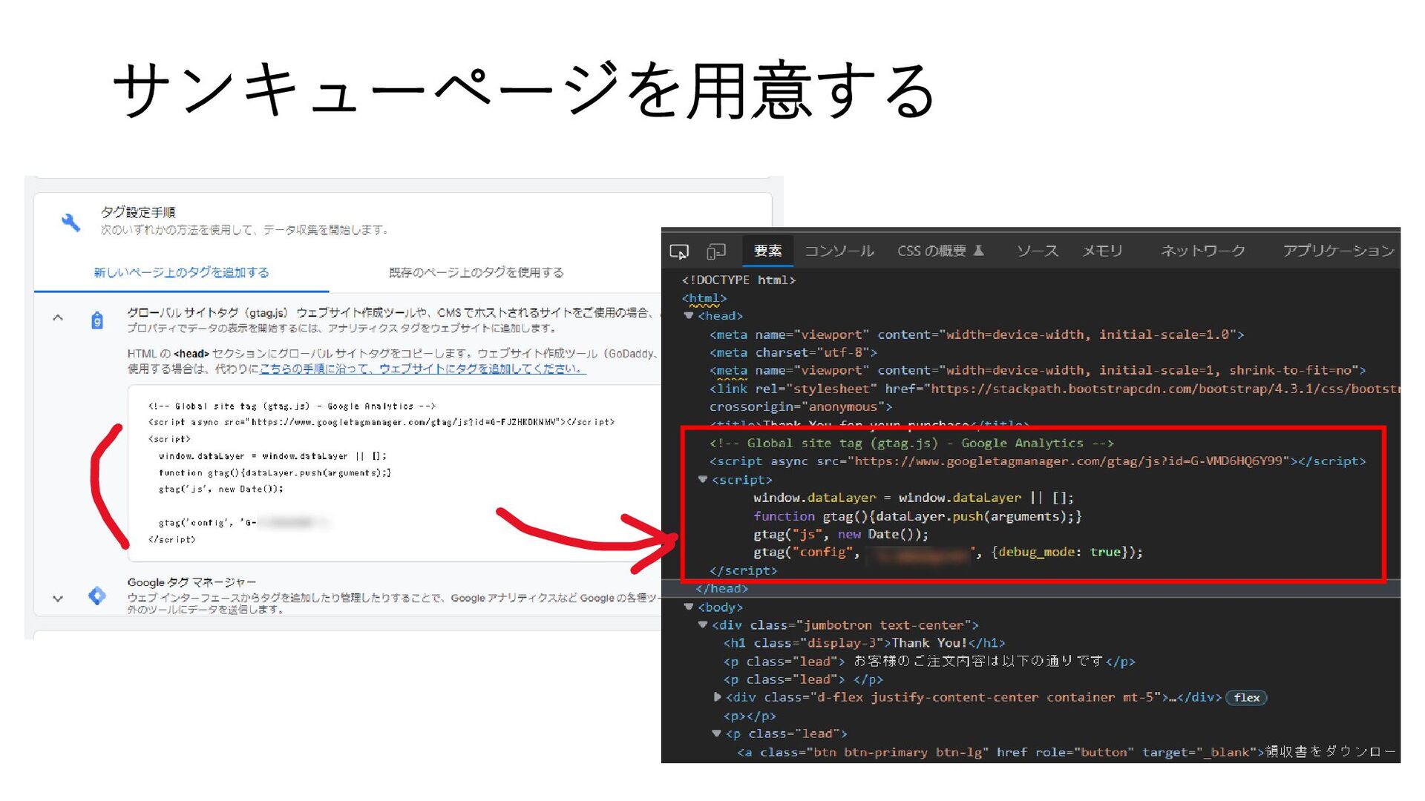The height and width of the screenshot is (801, 1425).
Task: Expand the Google タグ マネージャー section chevron
Action: tap(58, 598)
